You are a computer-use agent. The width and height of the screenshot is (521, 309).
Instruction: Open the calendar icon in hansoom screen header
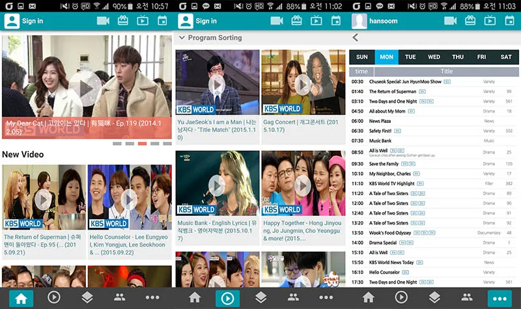tap(509, 21)
